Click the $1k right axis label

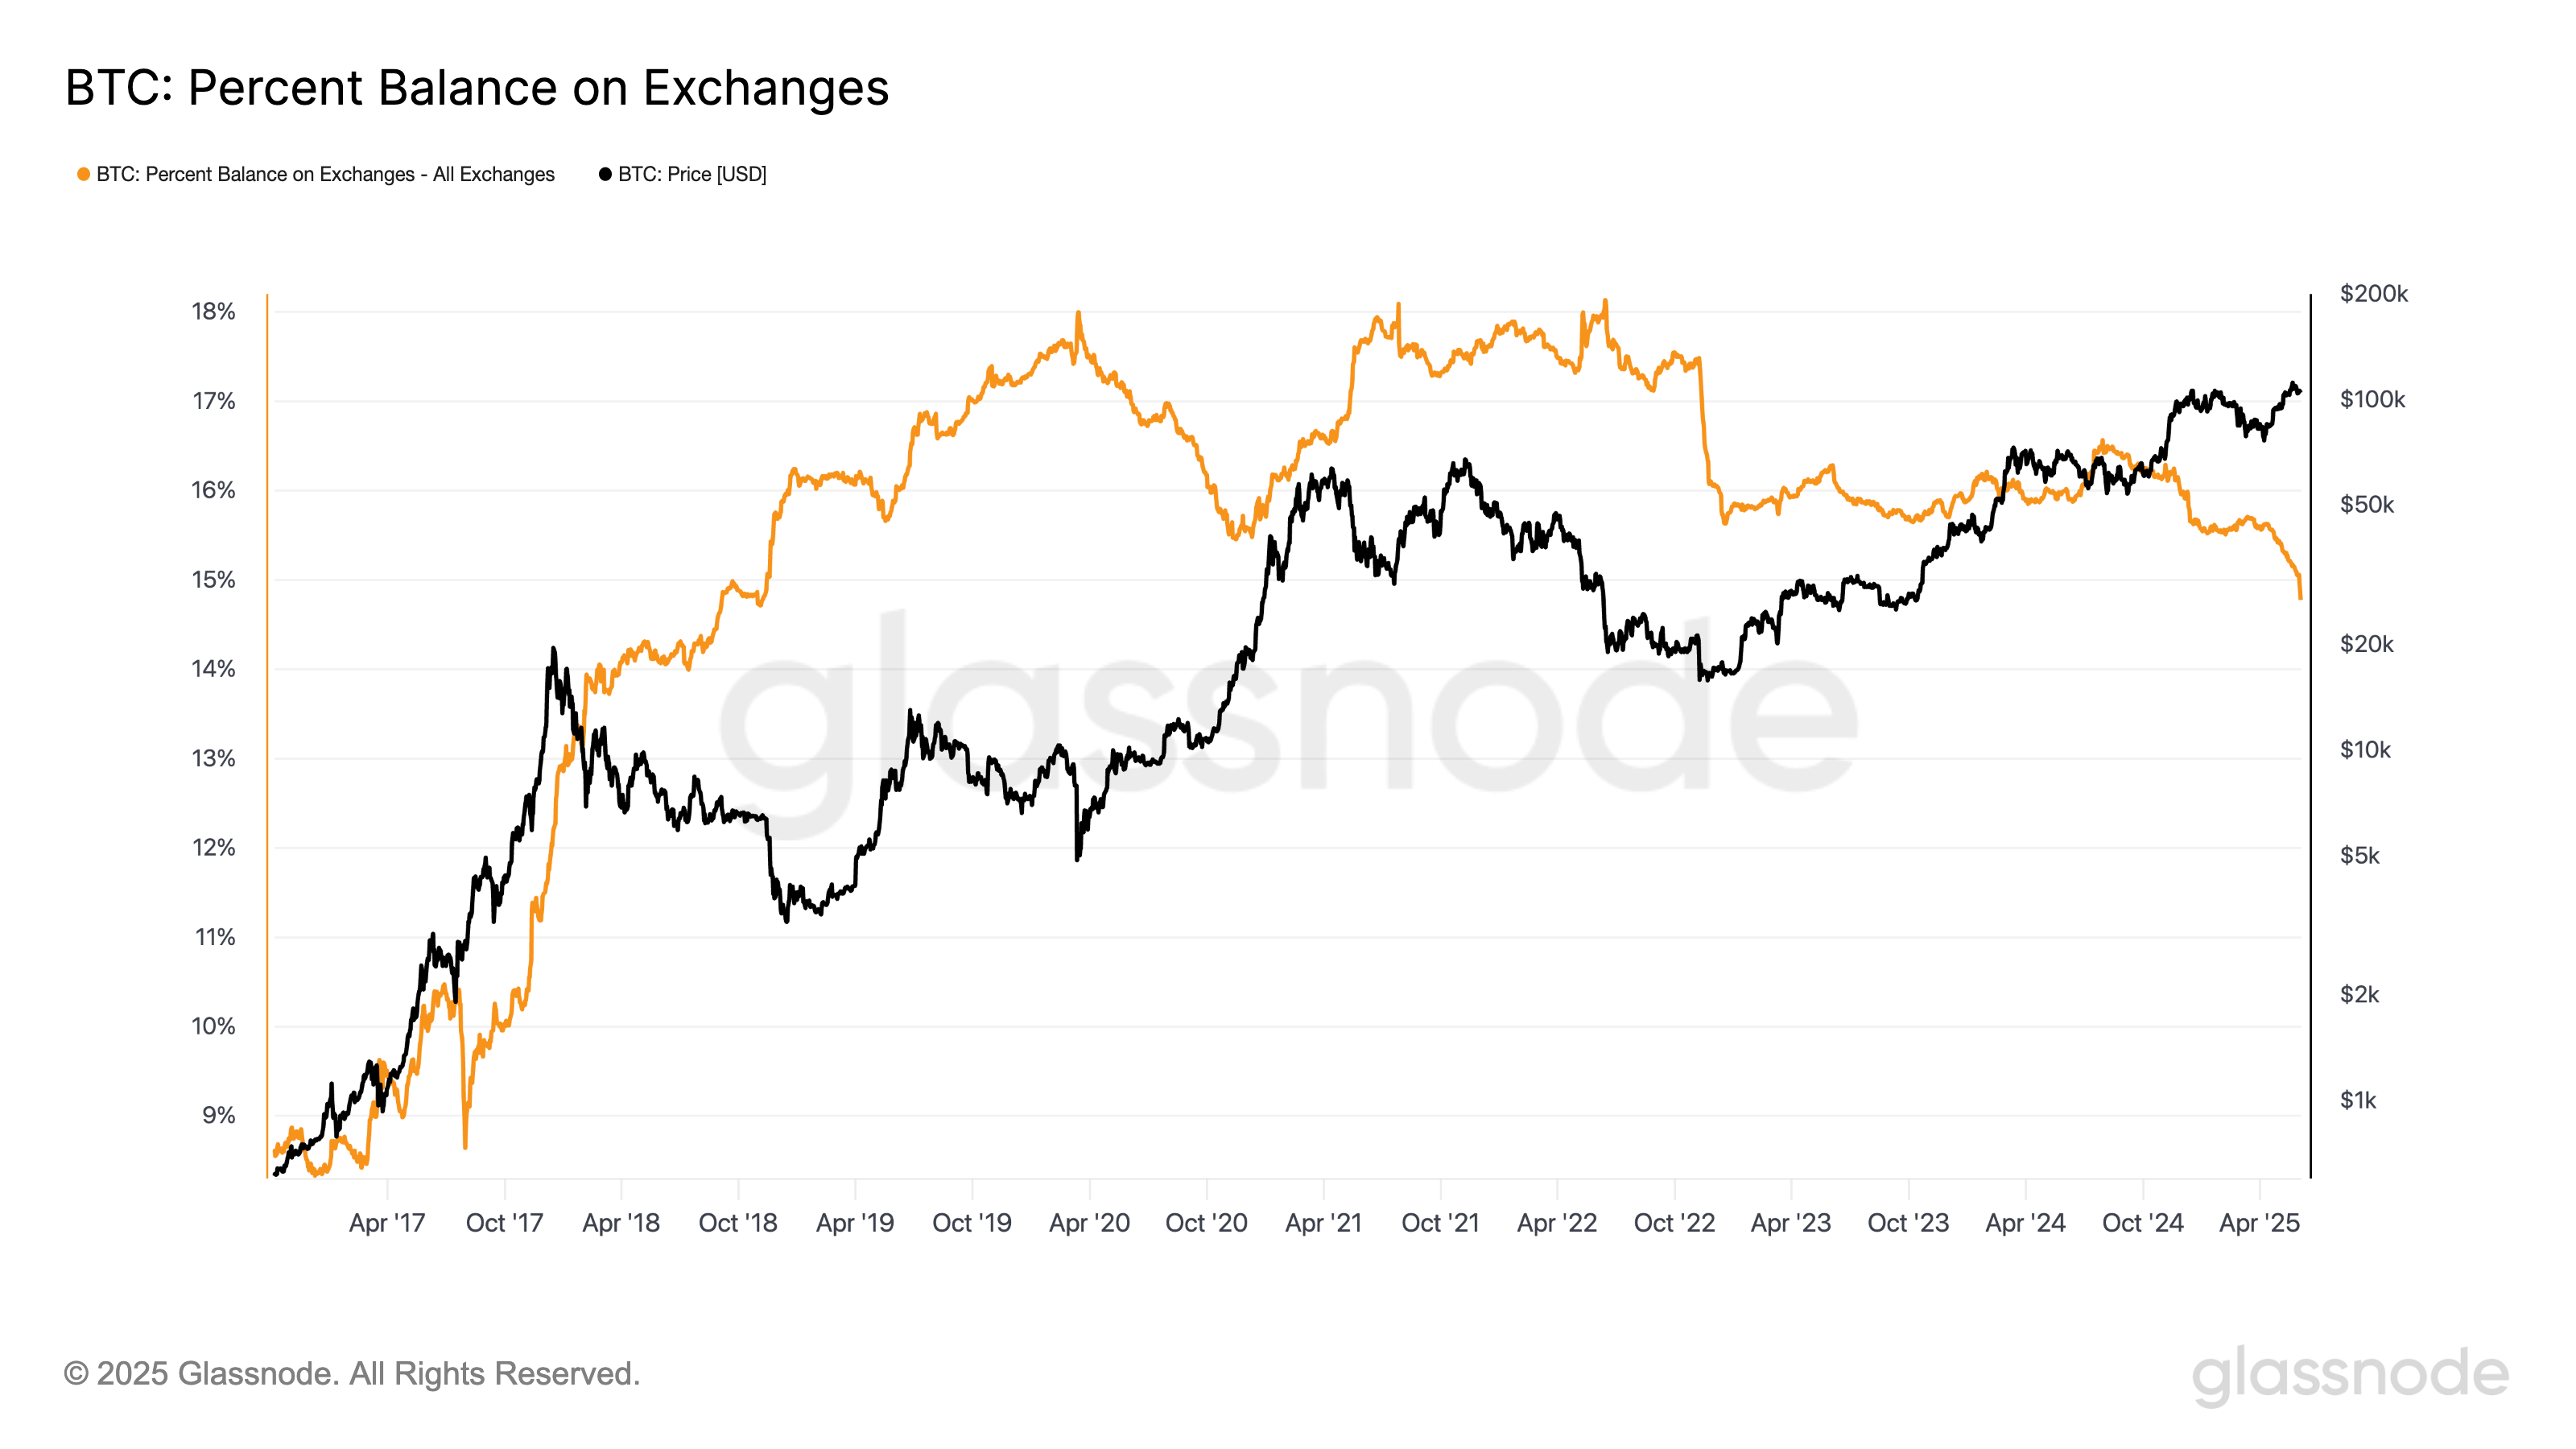click(x=2358, y=1101)
